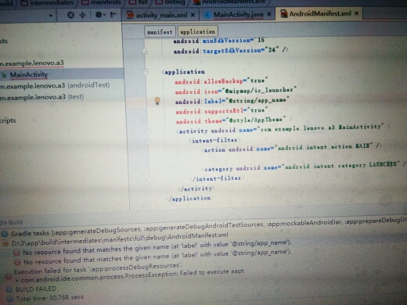Click the android:icon attribute line
The width and height of the screenshot is (407, 305).
coord(236,91)
